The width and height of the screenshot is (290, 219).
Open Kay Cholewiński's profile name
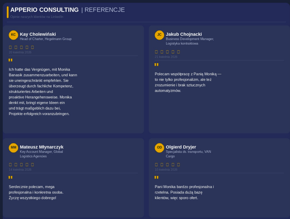coord(38,34)
